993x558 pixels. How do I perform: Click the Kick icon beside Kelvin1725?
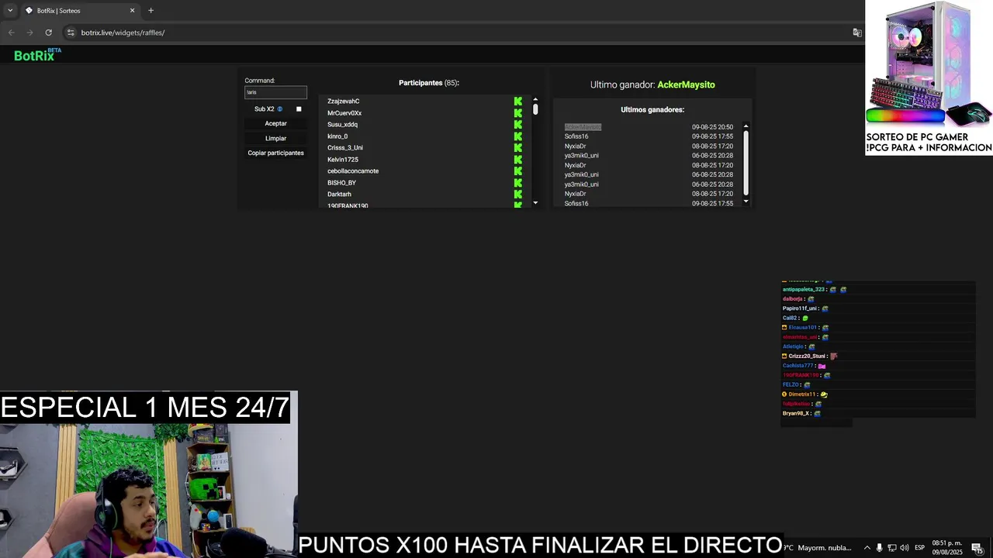[517, 160]
